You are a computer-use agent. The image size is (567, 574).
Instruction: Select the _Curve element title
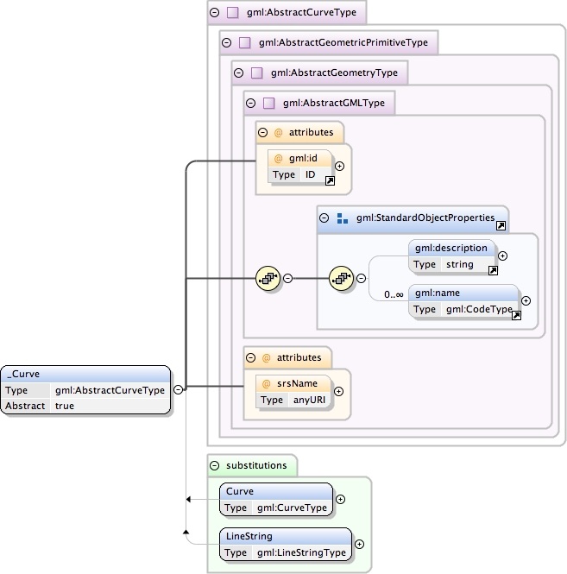[23, 374]
